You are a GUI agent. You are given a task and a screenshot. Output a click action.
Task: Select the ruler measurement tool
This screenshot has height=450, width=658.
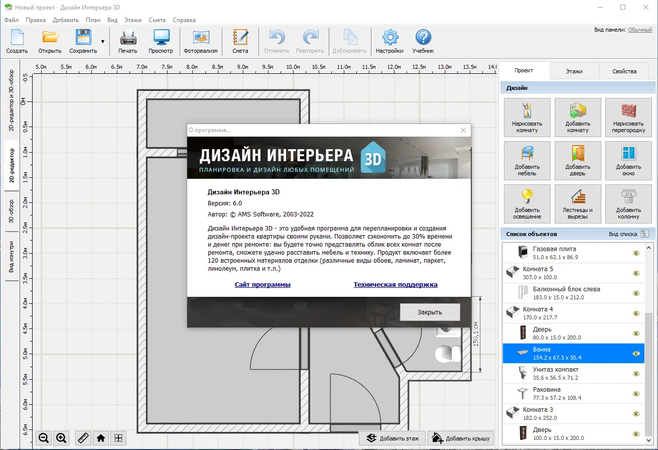point(82,437)
